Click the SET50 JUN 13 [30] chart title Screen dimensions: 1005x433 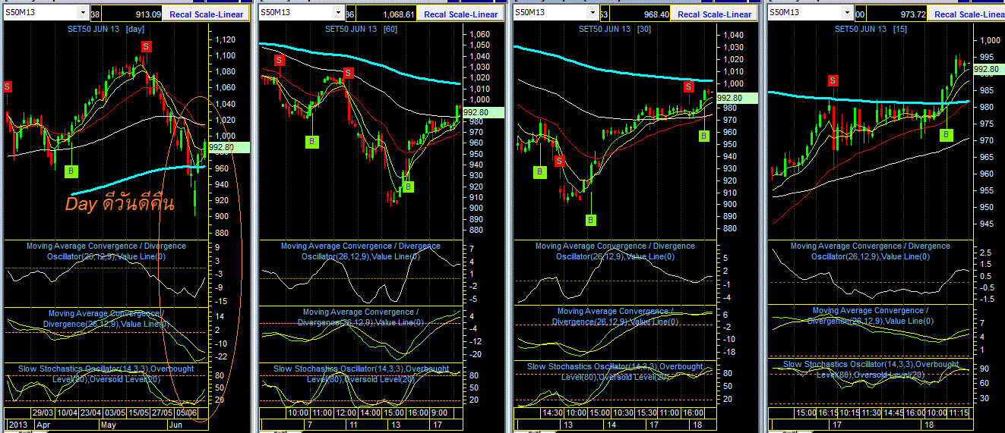click(x=615, y=29)
